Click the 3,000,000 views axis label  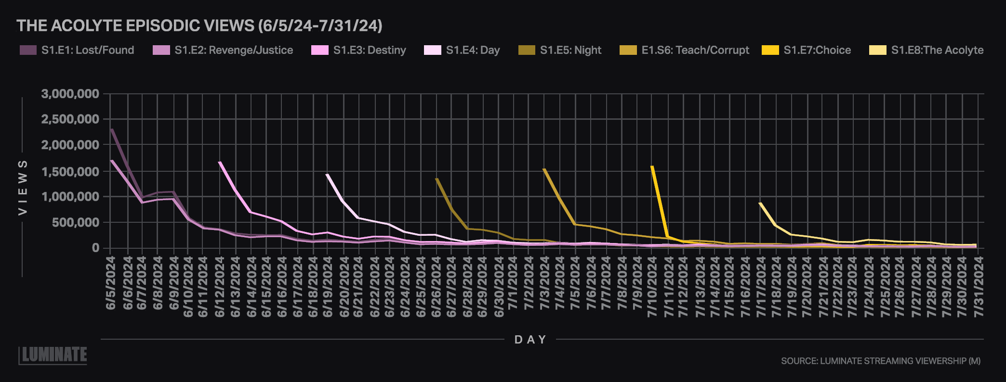(x=70, y=94)
